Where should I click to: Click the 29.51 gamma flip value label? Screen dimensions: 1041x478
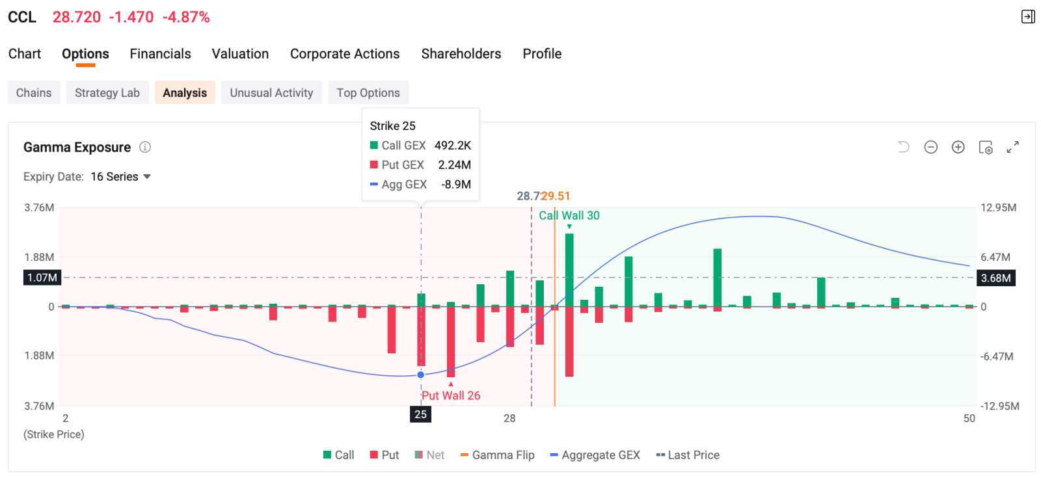click(556, 196)
